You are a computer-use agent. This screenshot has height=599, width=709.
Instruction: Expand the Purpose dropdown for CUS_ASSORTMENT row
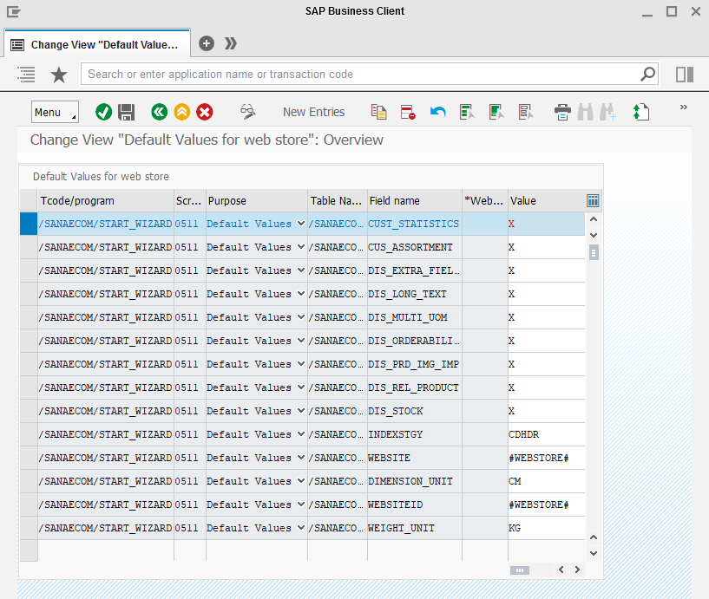click(300, 247)
